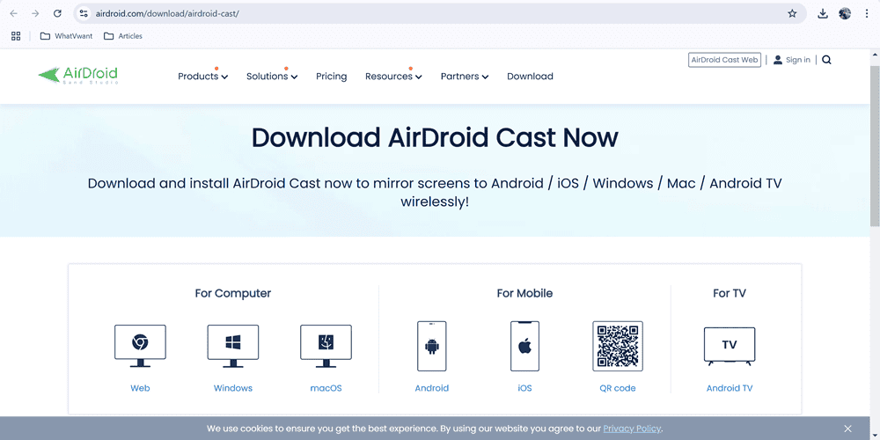This screenshot has height=440, width=880.
Task: Dismiss the cookie notice banner
Action: click(847, 429)
